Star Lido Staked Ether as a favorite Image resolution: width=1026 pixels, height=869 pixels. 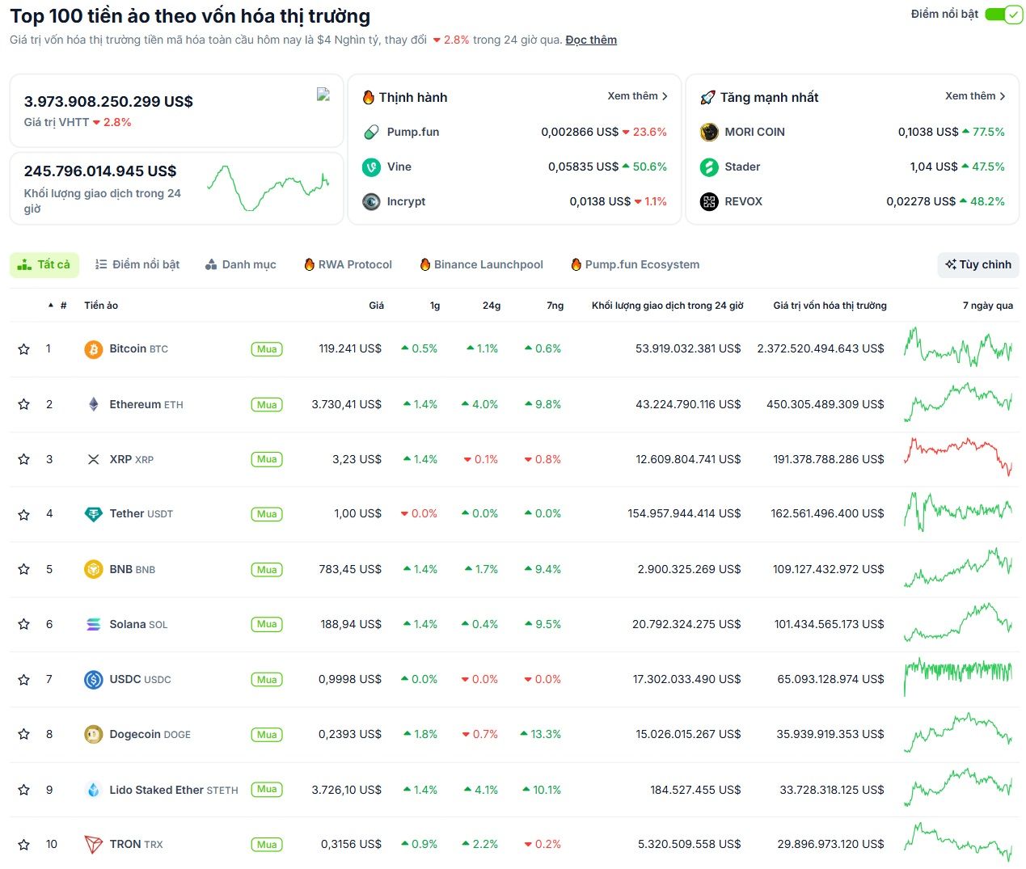click(24, 790)
